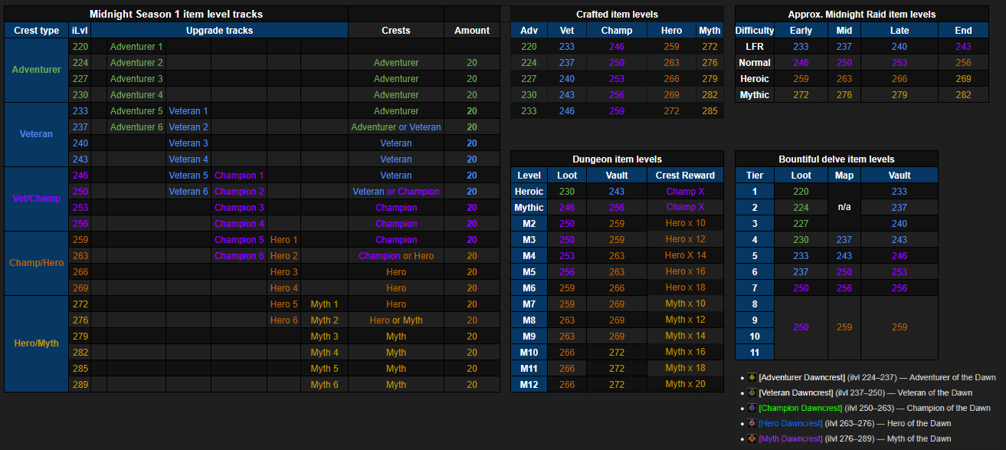Click the Champion 3 upgrade track cell
Viewport: 1006px width, 450px height.
coord(239,208)
